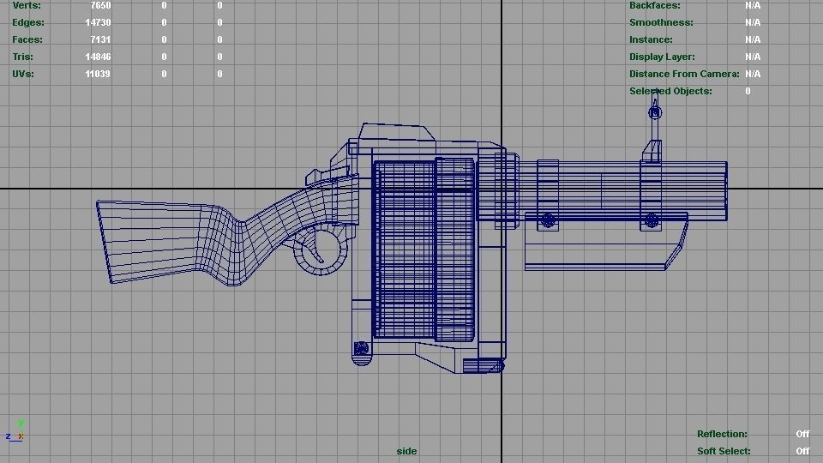Select the 'Verts:' heads-up label
823x463 pixels.
tap(27, 6)
